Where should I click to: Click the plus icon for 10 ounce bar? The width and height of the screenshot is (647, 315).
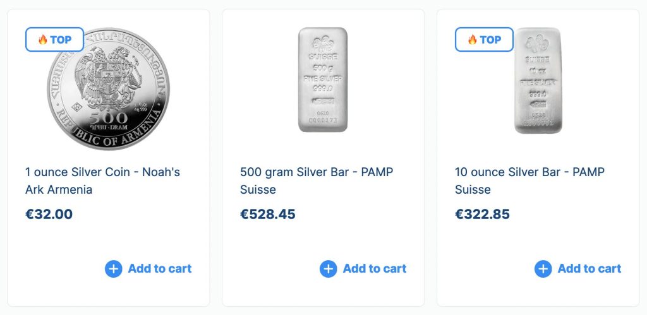tap(543, 269)
